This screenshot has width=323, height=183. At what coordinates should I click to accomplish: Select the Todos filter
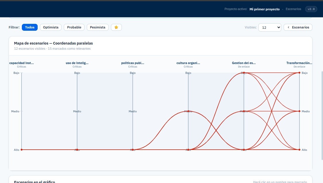tap(30, 27)
